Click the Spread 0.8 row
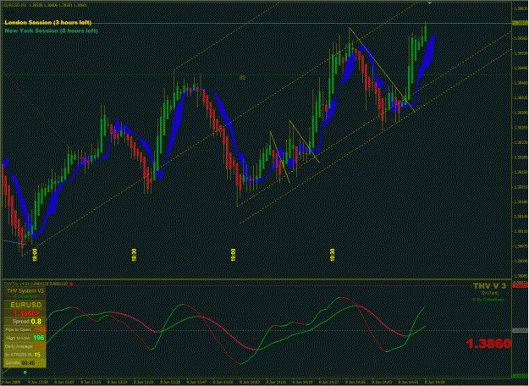Viewport: 529px width, 386px height. click(25, 321)
